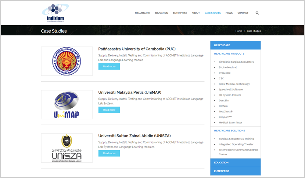Open TestChest® sidebar link
The height and width of the screenshot is (178, 305).
tap(226, 111)
